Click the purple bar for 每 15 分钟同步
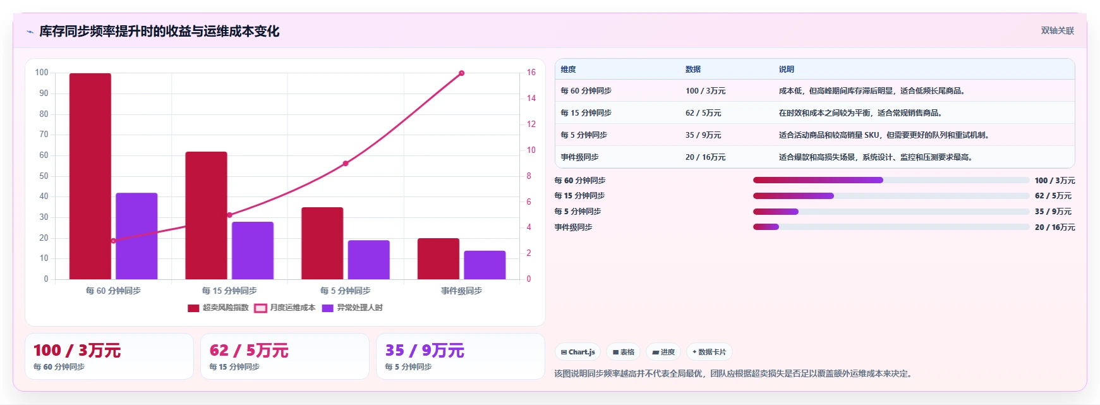This screenshot has height=405, width=1100. [253, 250]
